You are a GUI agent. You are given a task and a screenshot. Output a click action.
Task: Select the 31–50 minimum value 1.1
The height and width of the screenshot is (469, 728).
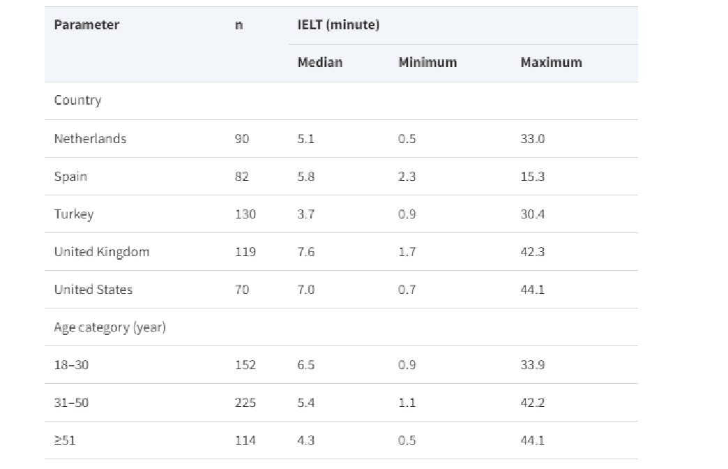[x=407, y=403]
